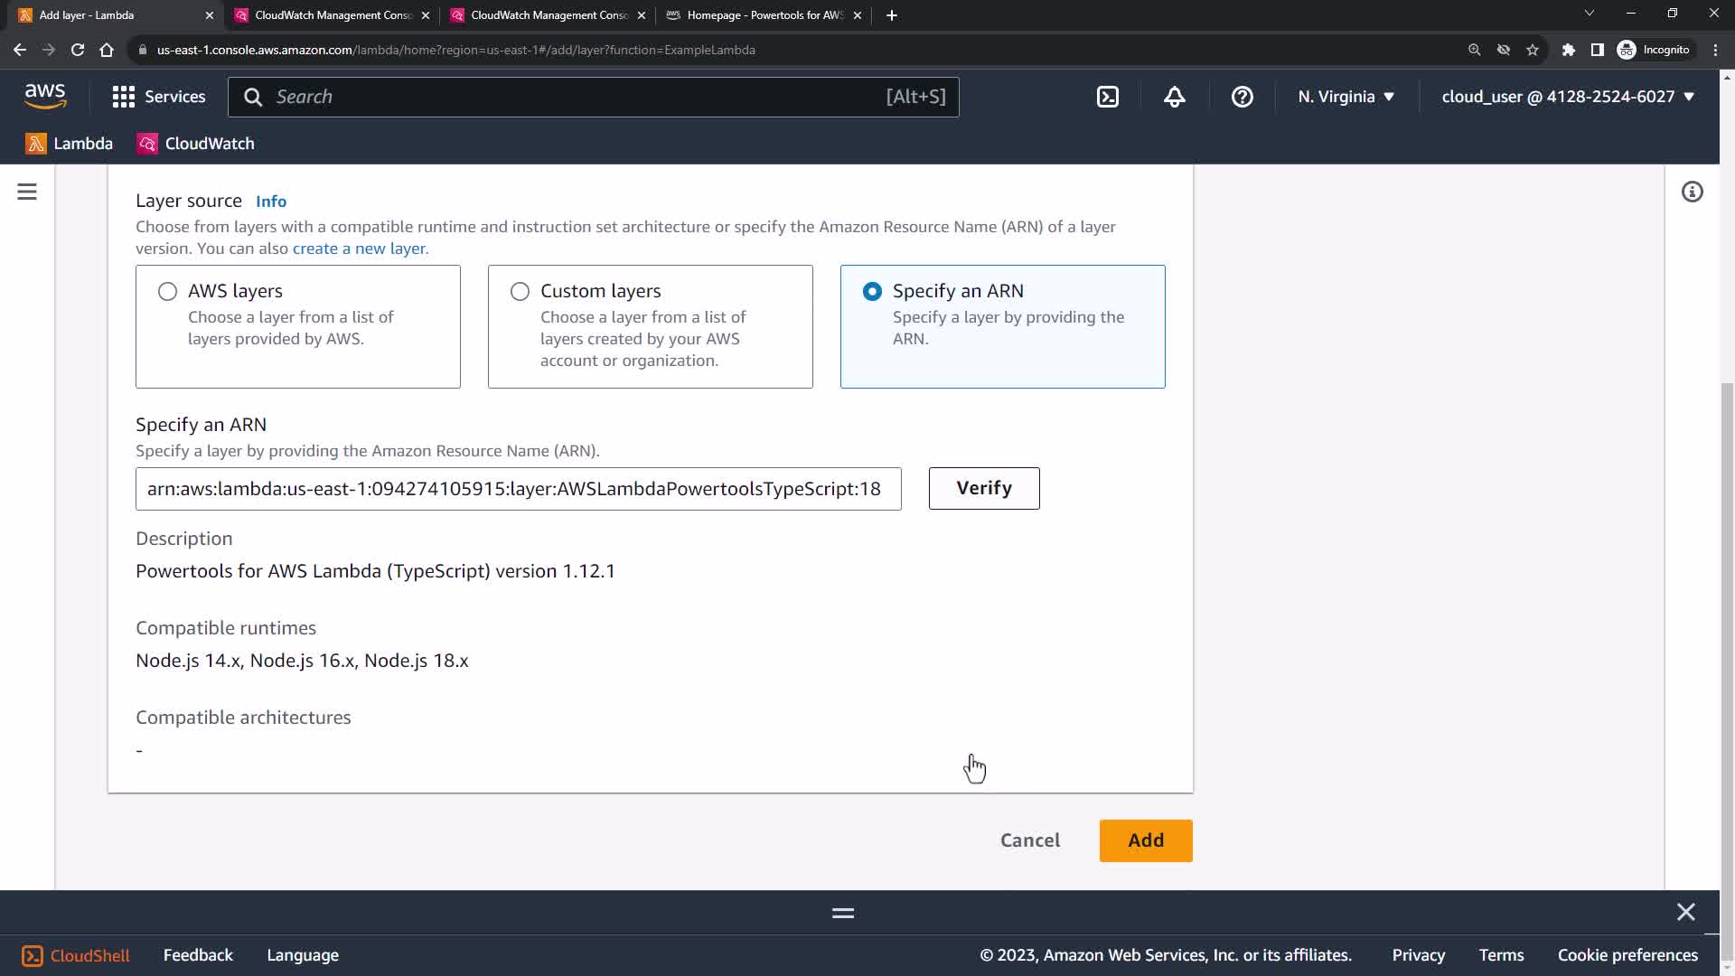This screenshot has height=976, width=1735.
Task: Open the cloud_user account dropdown
Action: click(x=1567, y=97)
